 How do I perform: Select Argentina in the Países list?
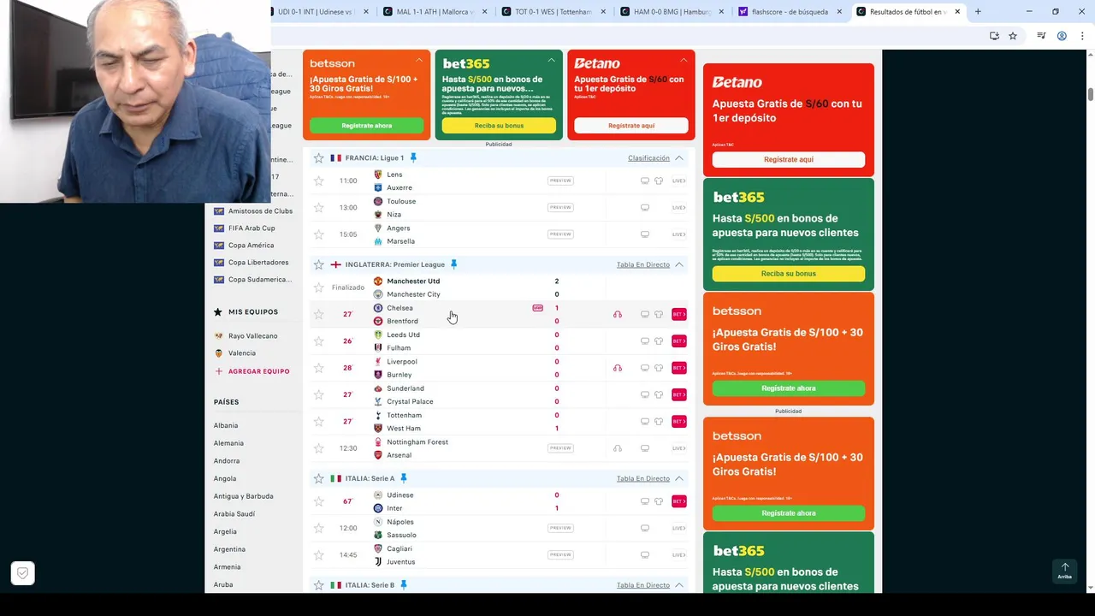point(229,549)
